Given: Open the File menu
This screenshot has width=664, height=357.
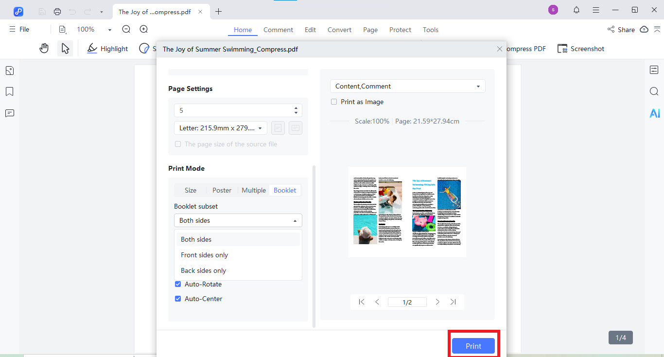Looking at the screenshot, I should pos(19,29).
